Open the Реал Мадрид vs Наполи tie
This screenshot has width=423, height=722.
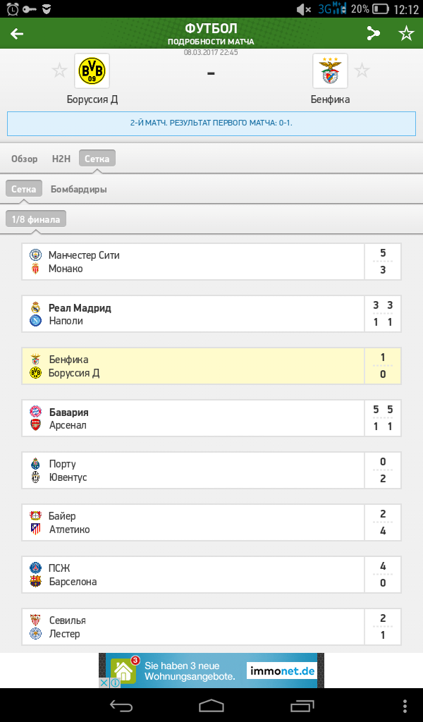[x=211, y=314]
